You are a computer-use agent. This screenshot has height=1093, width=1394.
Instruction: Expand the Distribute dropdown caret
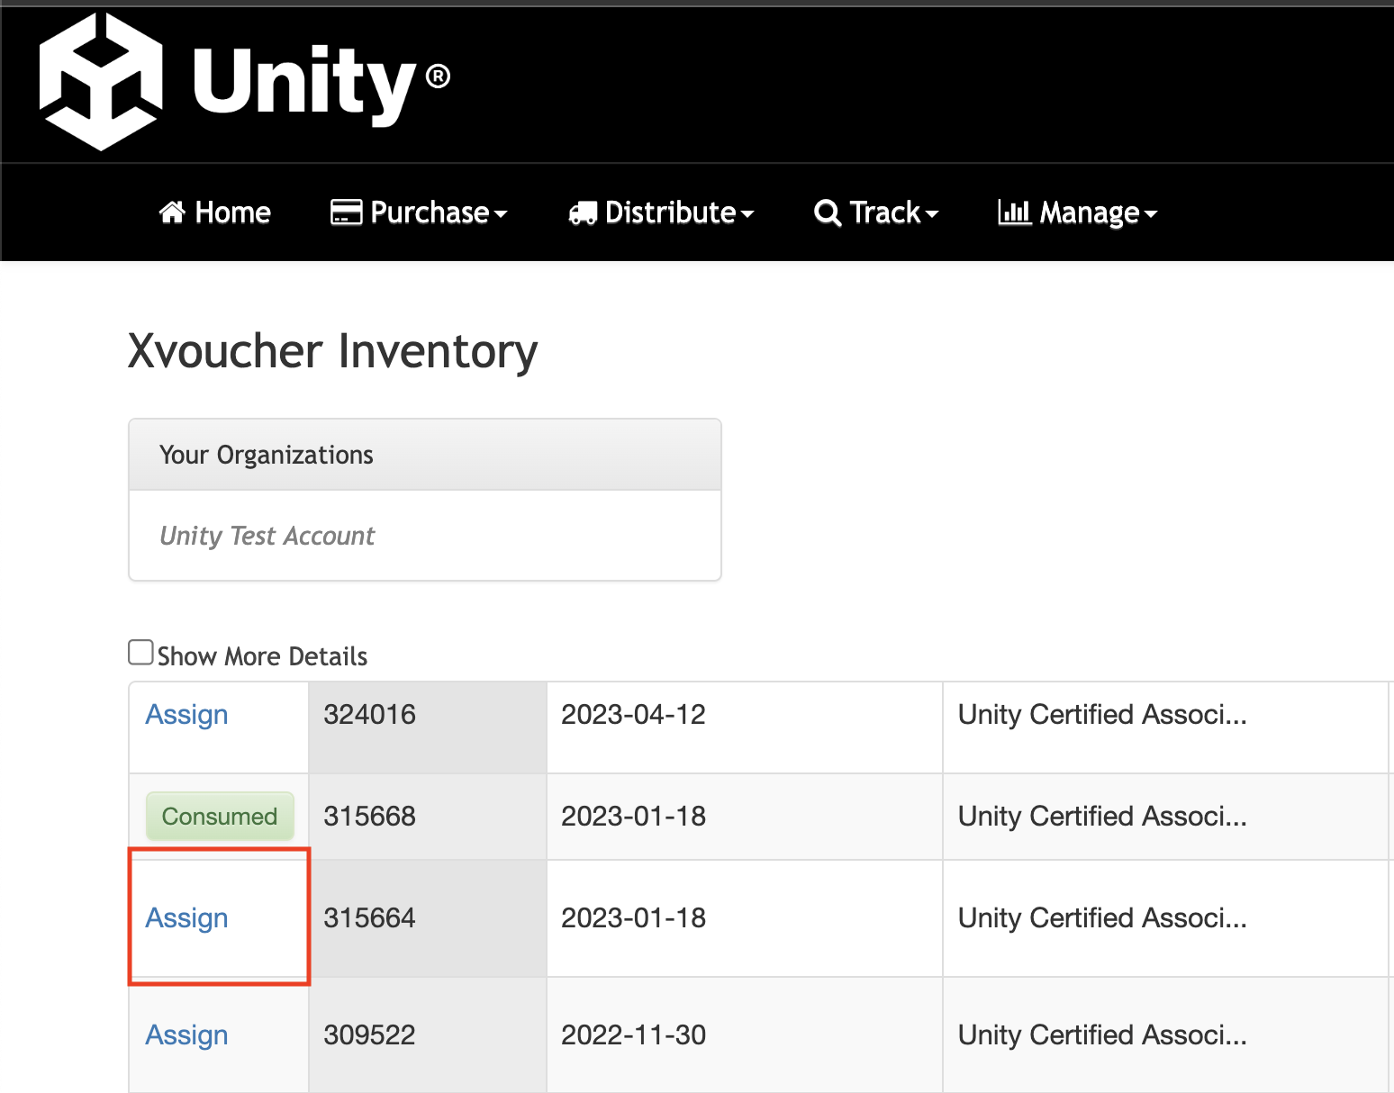coord(747,214)
